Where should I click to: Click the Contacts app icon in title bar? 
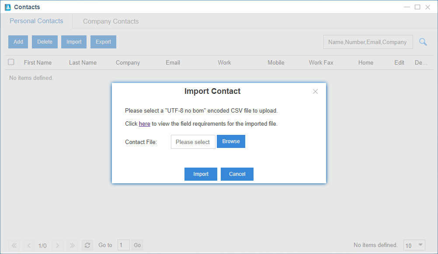(8, 7)
